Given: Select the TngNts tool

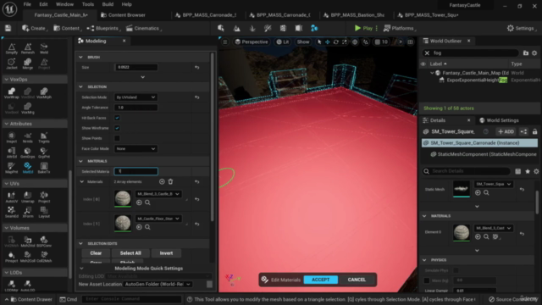Looking at the screenshot, I should (x=44, y=137).
